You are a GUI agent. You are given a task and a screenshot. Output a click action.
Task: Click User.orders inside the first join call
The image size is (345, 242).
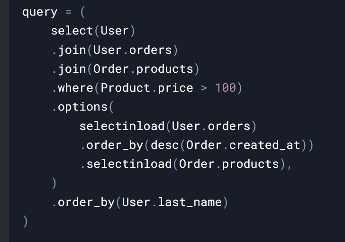pyautogui.click(x=133, y=50)
